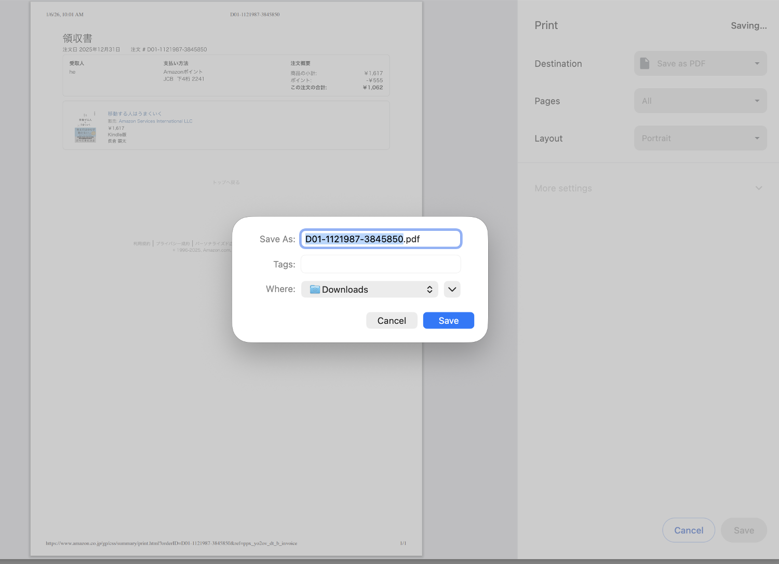This screenshot has width=779, height=564.
Task: Click the greyed Save button in Print panel
Action: (x=744, y=530)
